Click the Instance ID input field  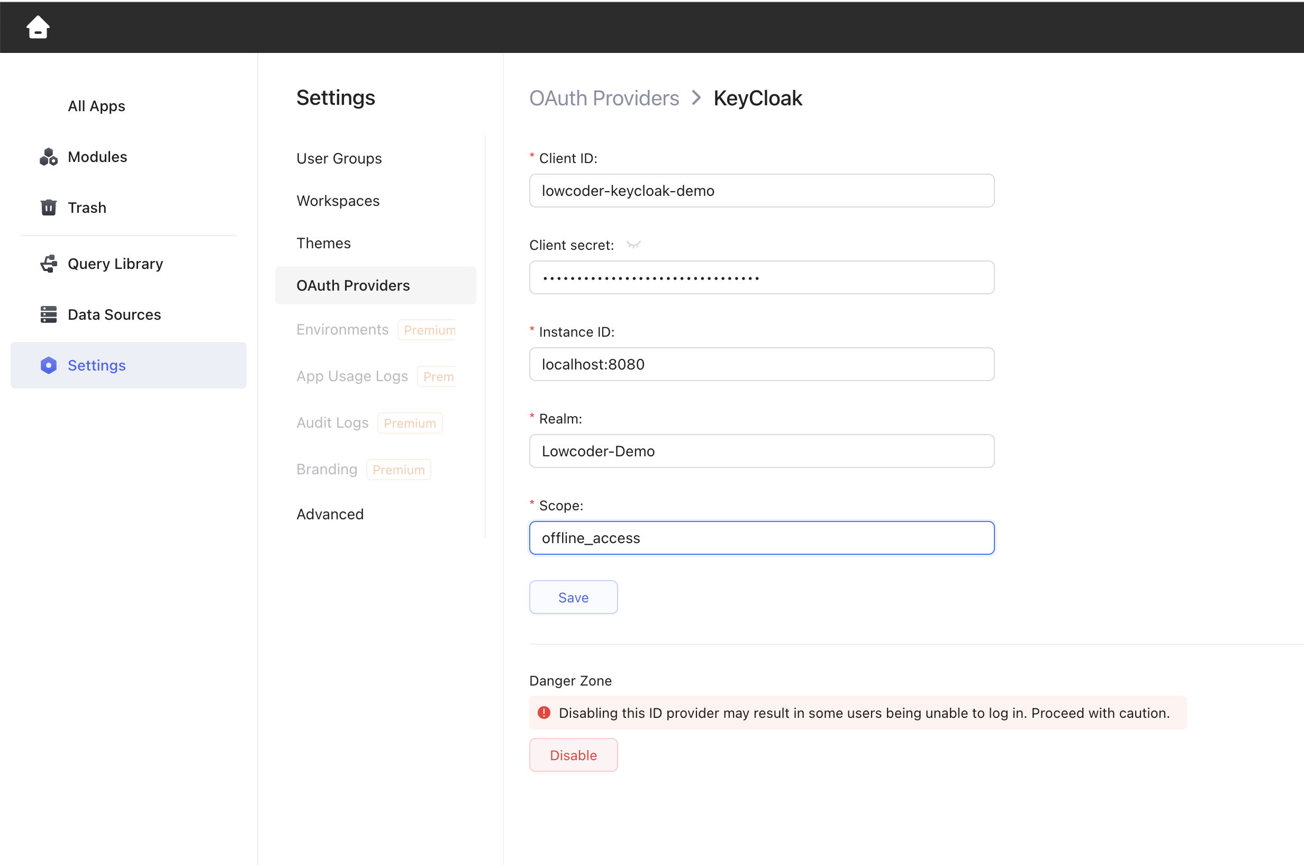[762, 365]
